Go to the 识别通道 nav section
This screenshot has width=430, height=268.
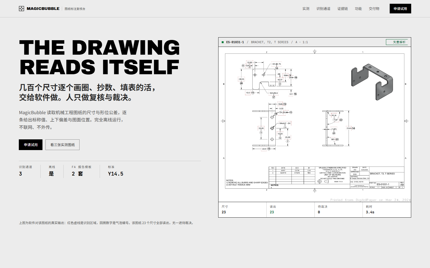point(323,9)
